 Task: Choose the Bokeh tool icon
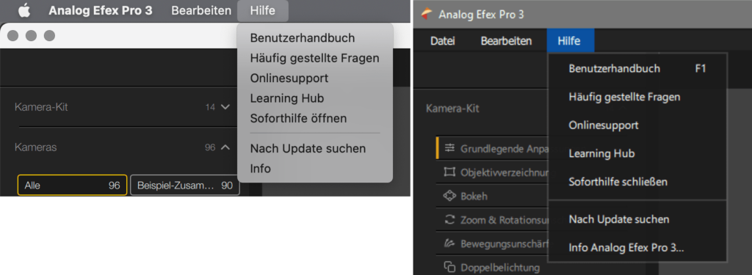click(449, 196)
